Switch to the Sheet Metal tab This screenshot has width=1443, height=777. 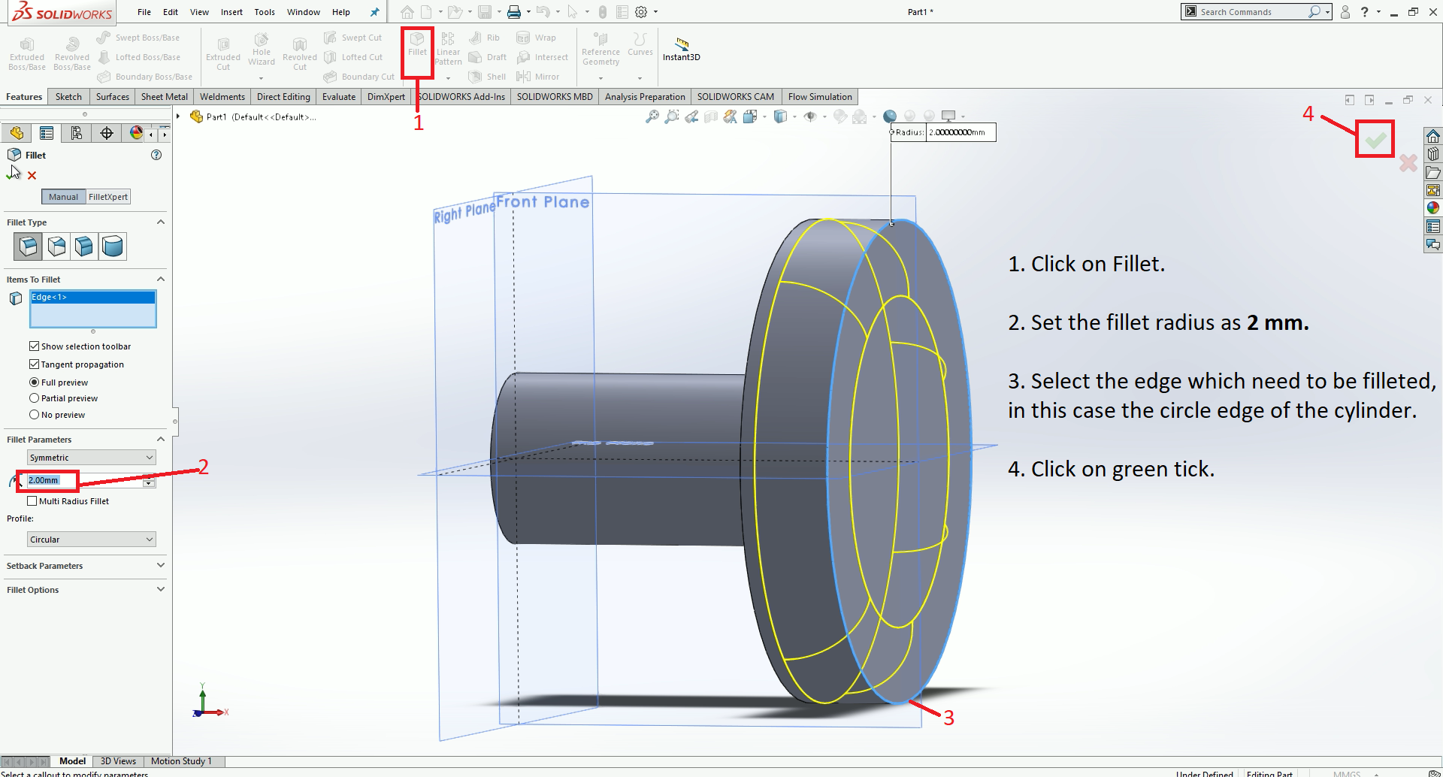pos(165,97)
